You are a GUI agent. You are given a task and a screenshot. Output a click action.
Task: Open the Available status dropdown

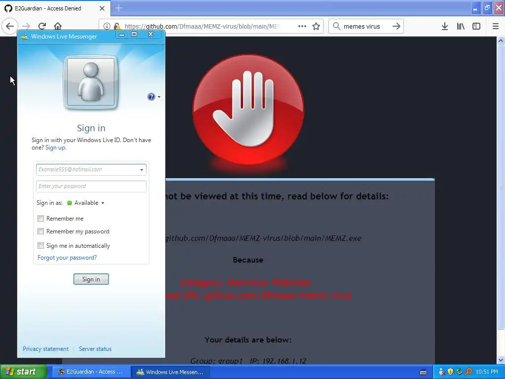pyautogui.click(x=86, y=203)
